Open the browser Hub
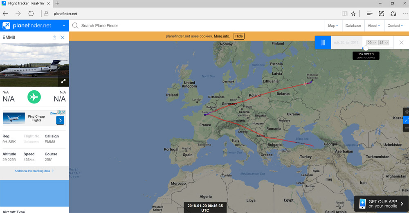This screenshot has width=409, height=213. (369, 13)
